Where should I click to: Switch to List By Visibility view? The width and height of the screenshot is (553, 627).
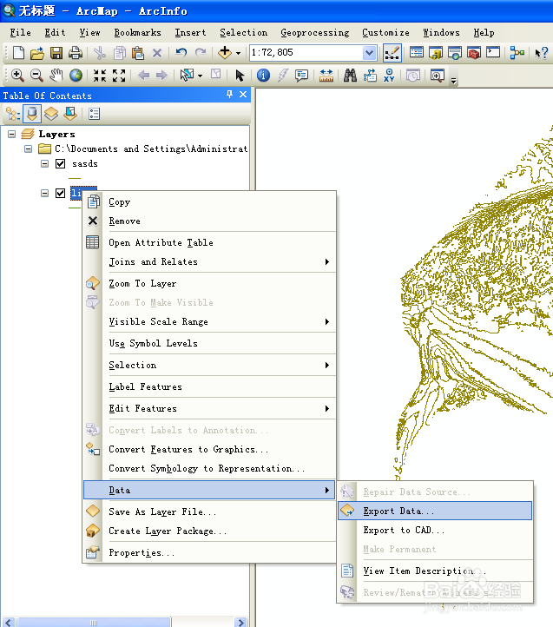point(51,114)
